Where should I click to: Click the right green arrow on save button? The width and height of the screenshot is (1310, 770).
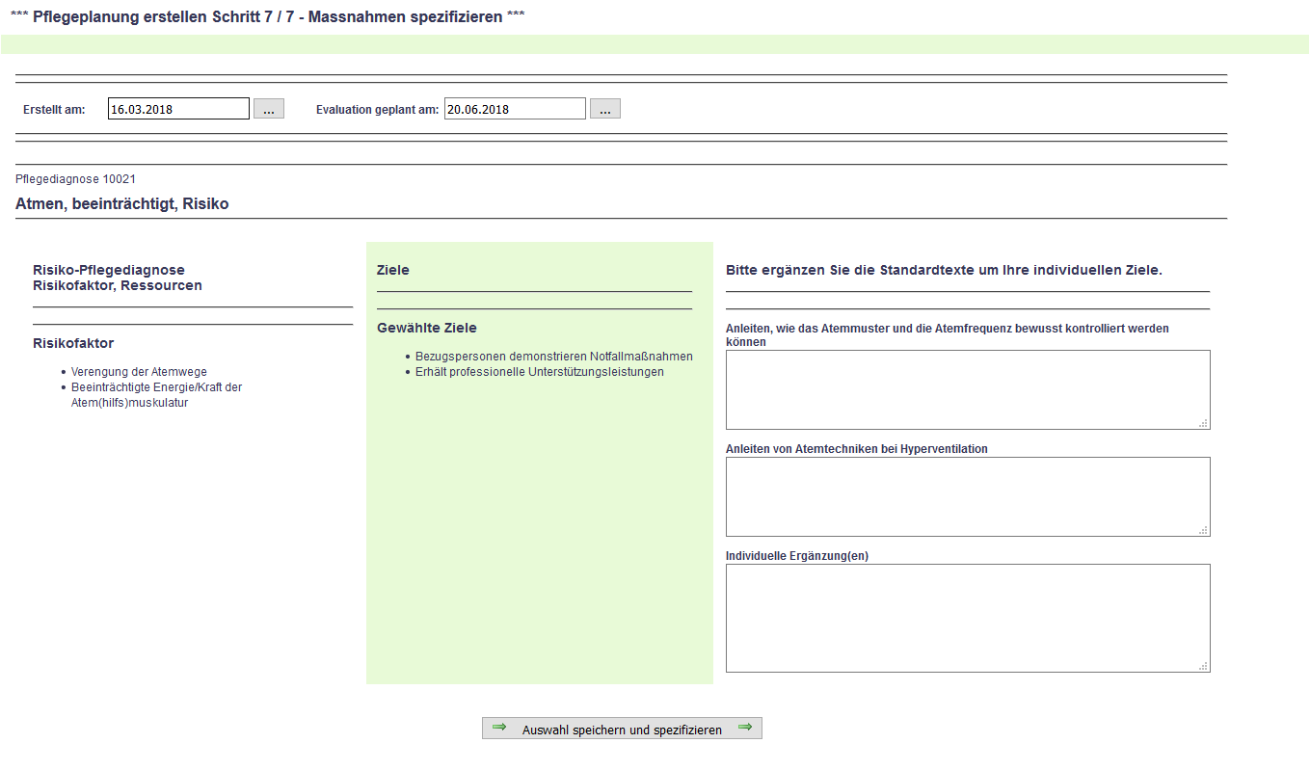pyautogui.click(x=745, y=728)
